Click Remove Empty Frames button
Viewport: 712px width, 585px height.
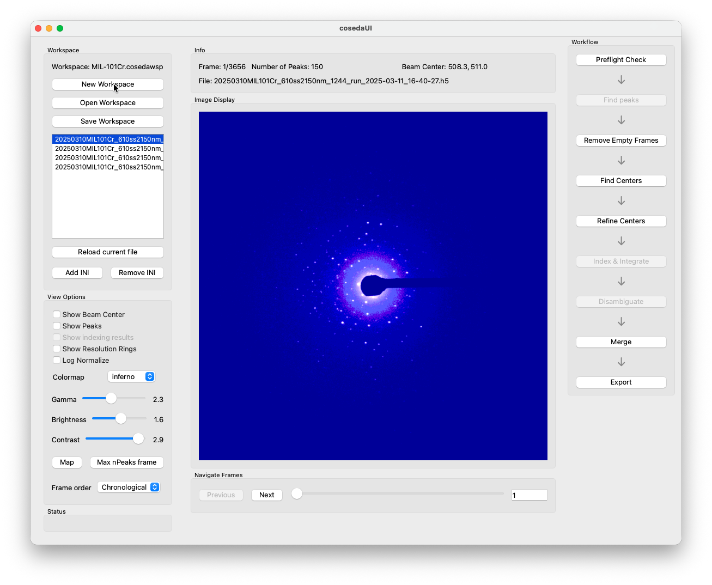point(621,141)
